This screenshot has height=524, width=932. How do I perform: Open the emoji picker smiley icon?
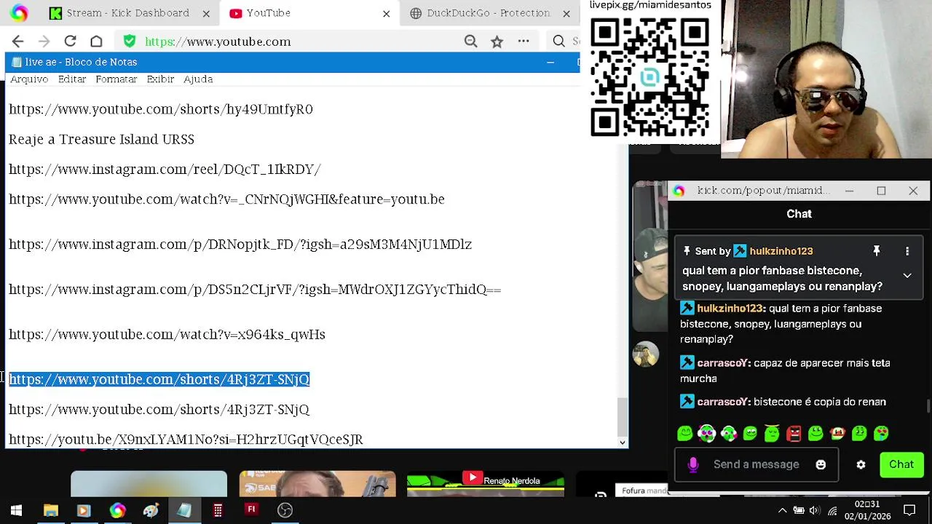pyautogui.click(x=821, y=464)
